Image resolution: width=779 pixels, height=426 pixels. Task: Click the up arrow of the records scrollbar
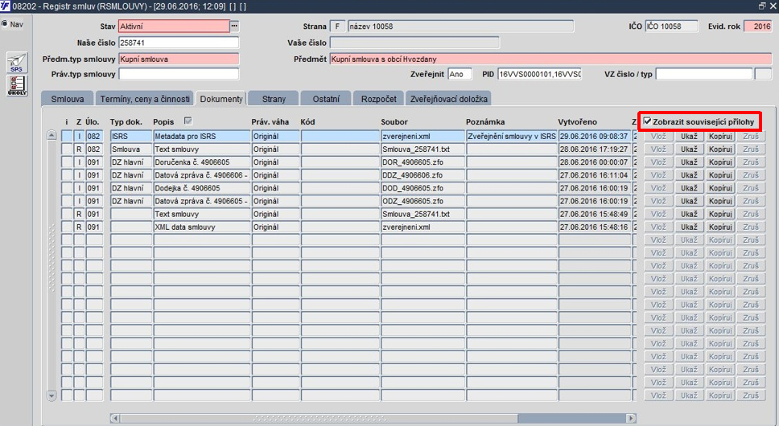(52, 135)
